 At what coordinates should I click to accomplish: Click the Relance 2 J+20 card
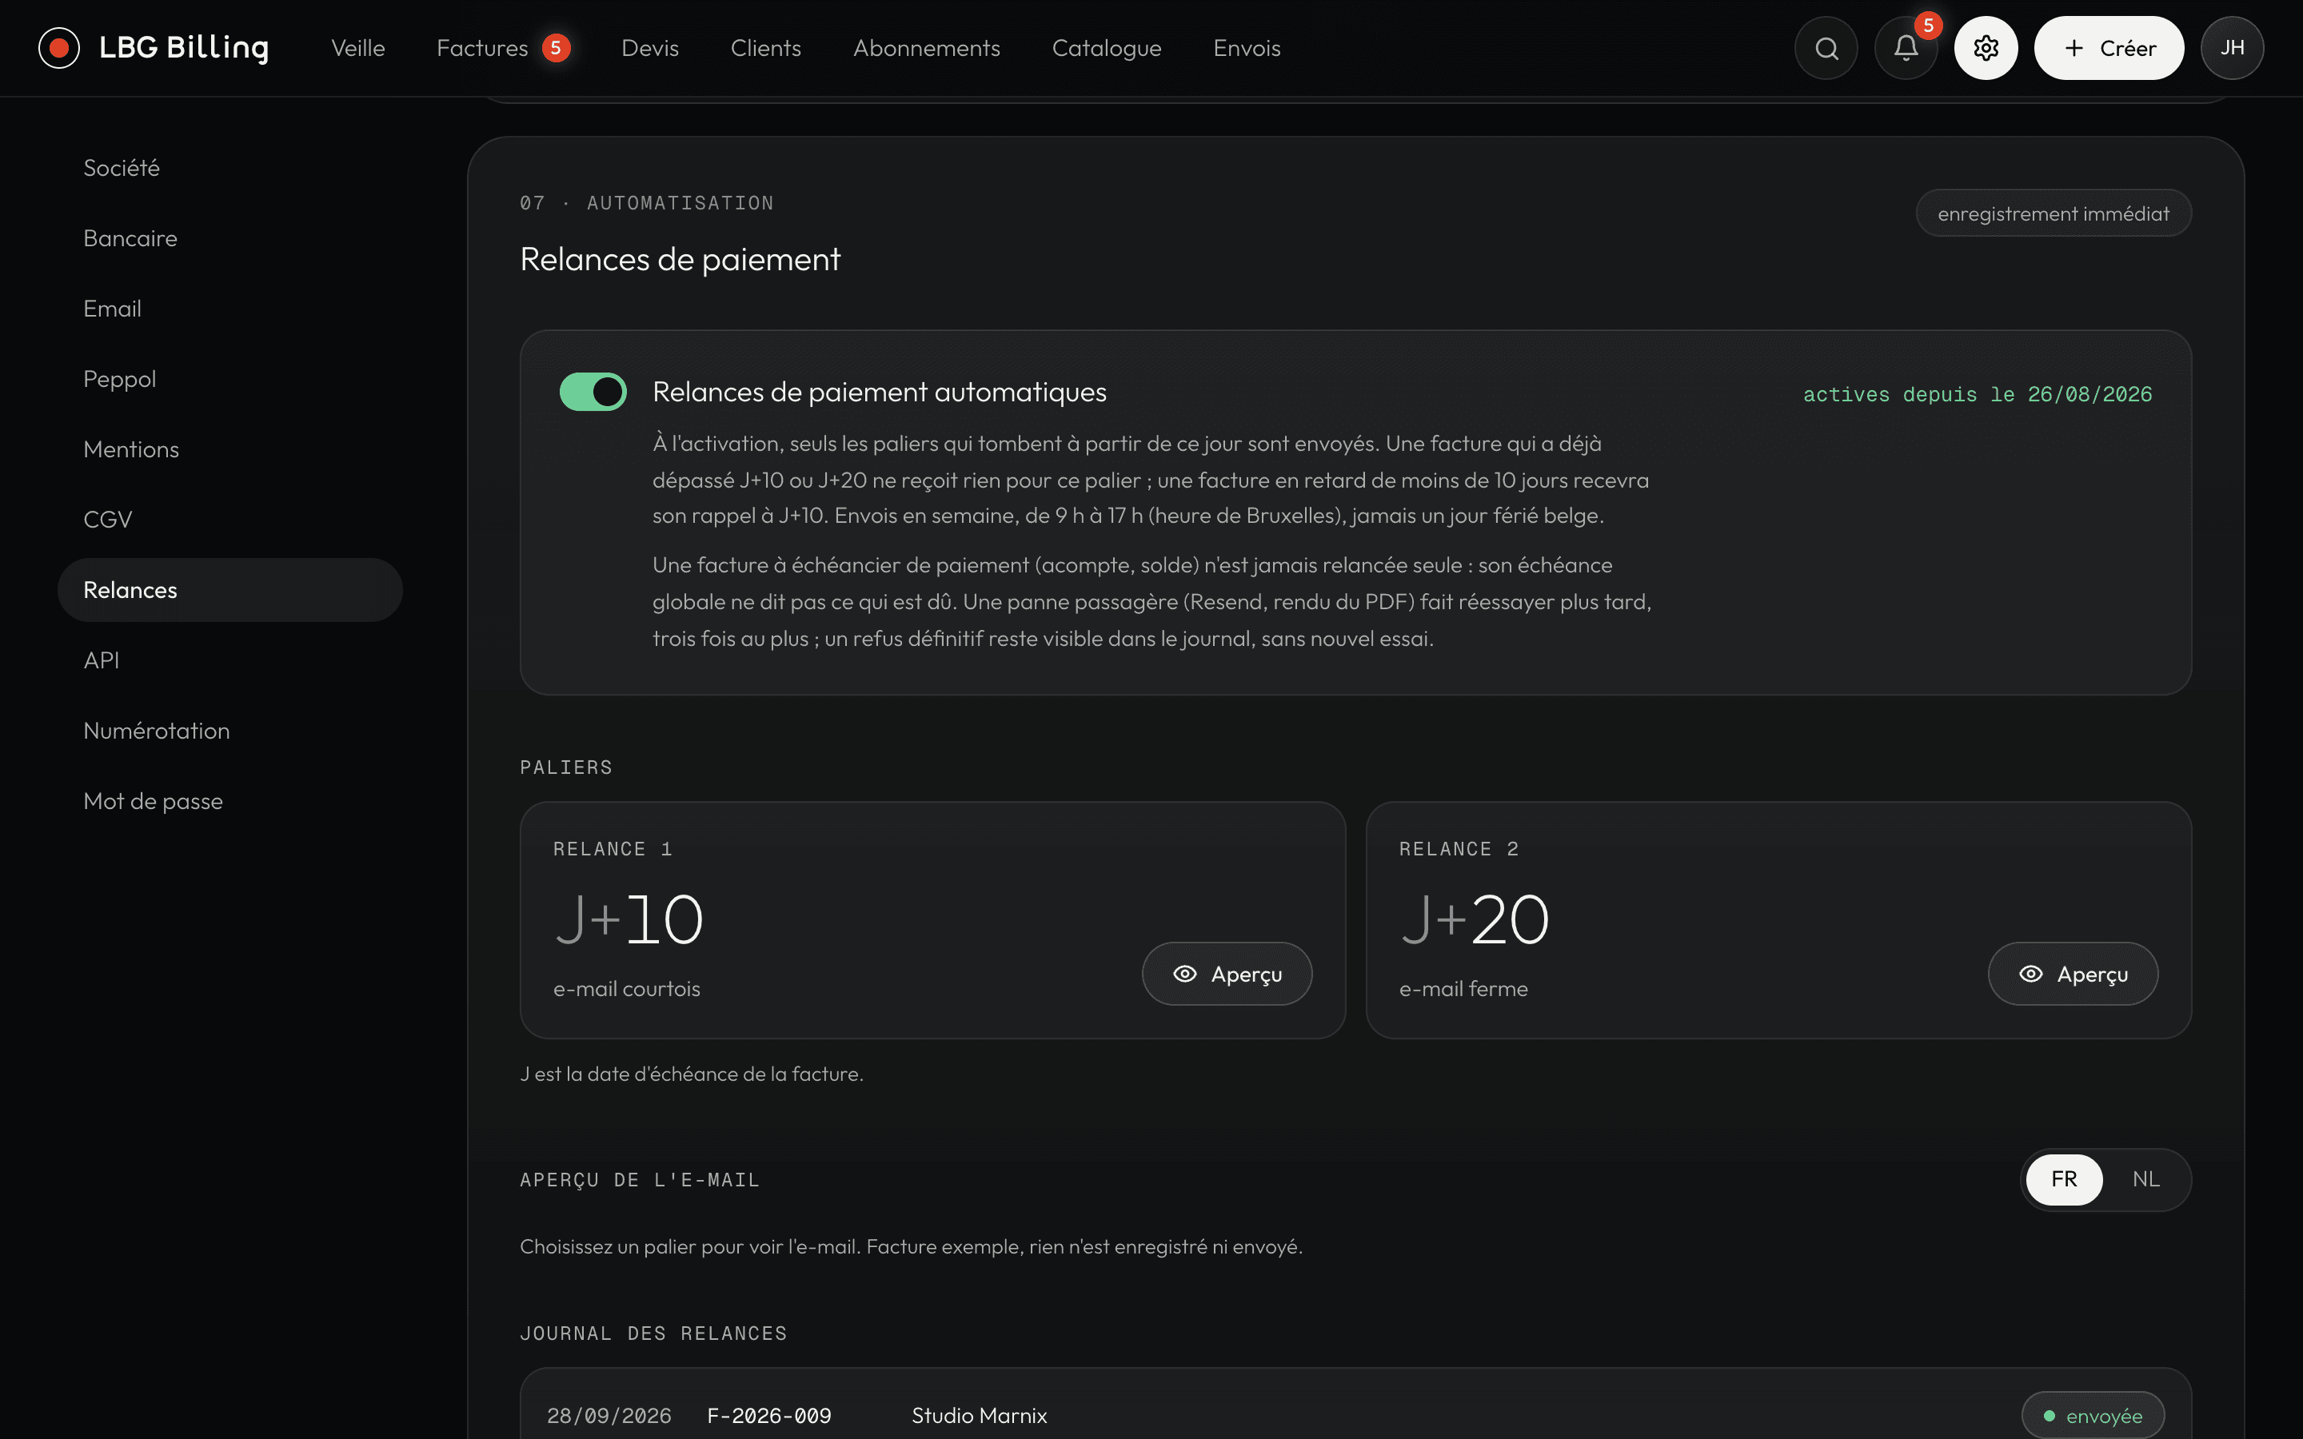pos(1778,920)
